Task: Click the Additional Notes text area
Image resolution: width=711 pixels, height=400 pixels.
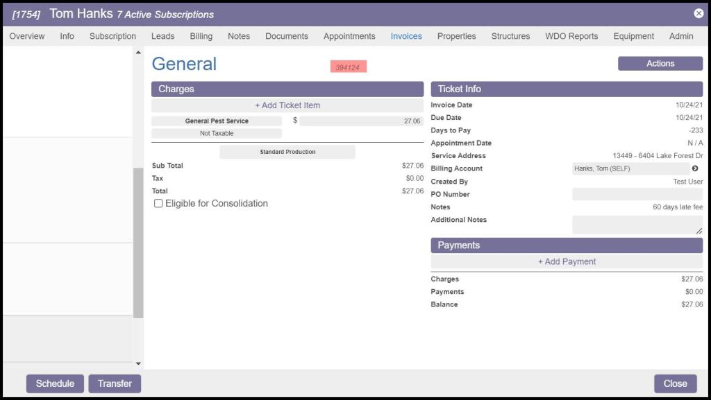Action: [x=636, y=224]
